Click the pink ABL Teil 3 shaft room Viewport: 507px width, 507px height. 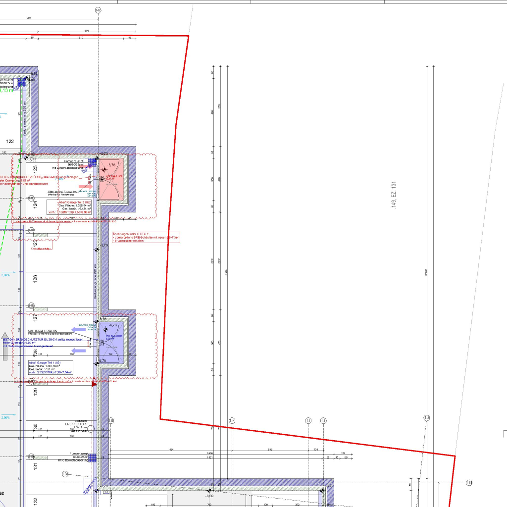tap(111, 178)
